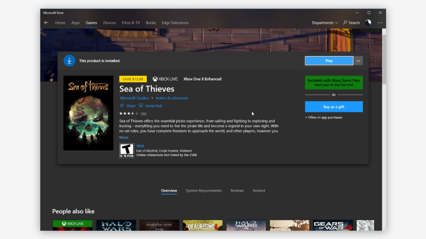
Task: Expand the description with More
Action: coord(124,137)
